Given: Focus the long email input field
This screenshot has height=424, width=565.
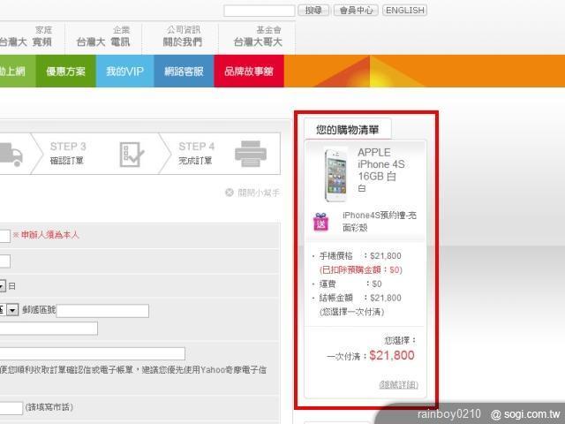Looking at the screenshot, I should click(x=92, y=353).
